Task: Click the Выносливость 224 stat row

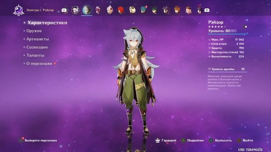Action: click(x=226, y=56)
